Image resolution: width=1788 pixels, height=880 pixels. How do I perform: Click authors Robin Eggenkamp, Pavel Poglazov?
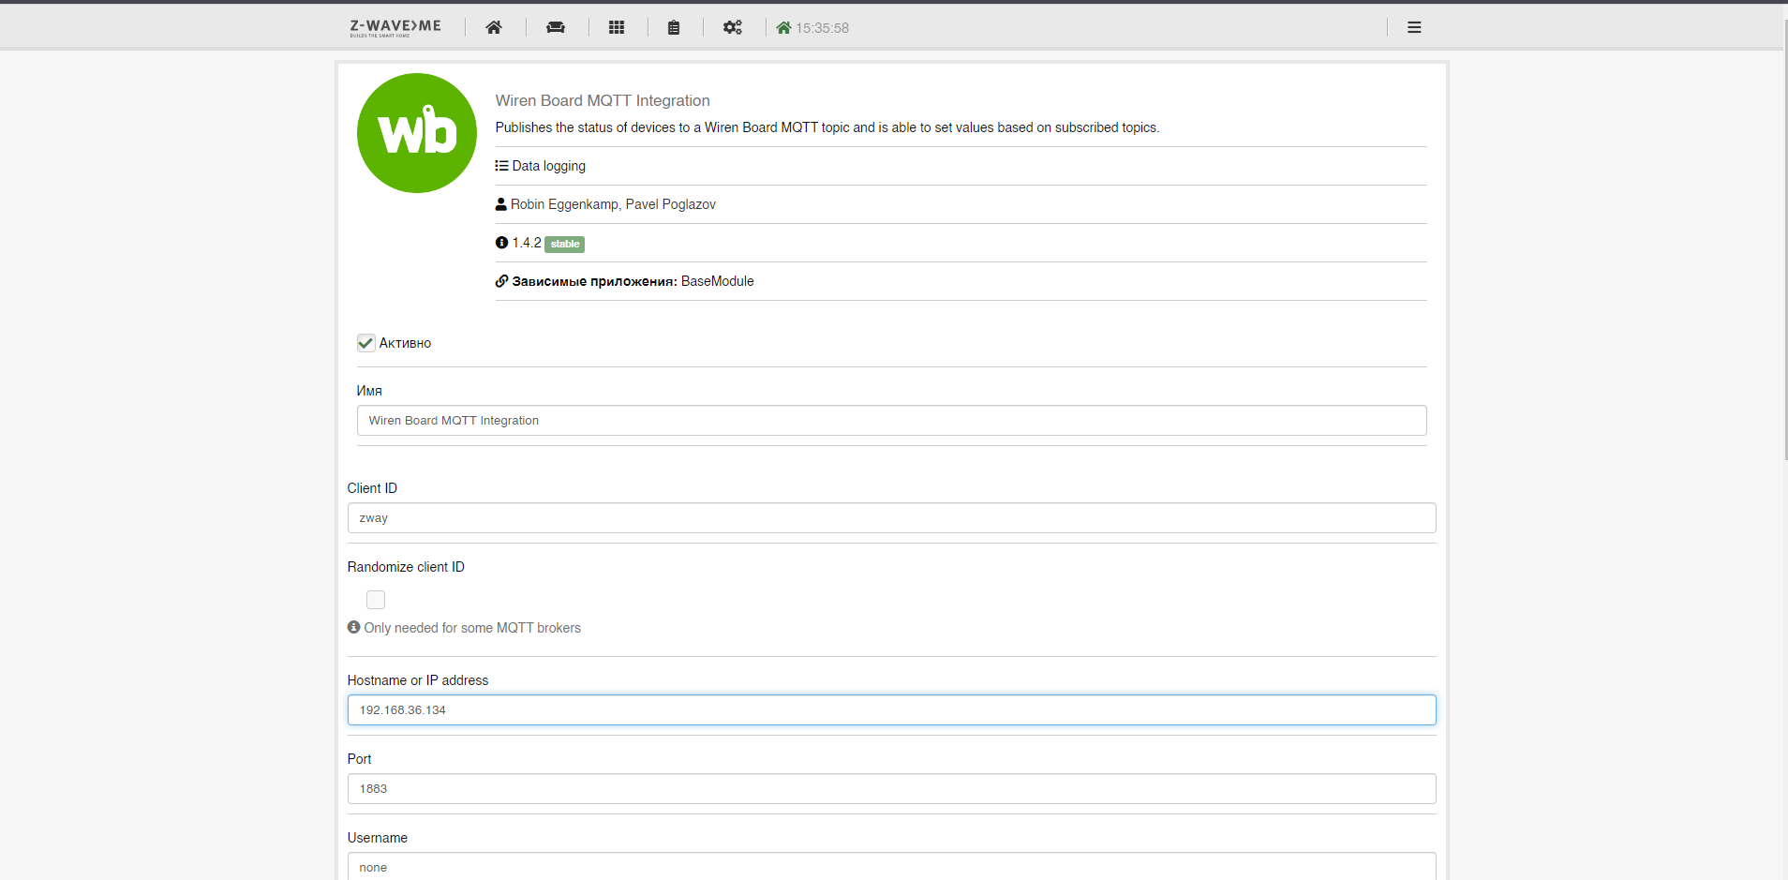click(613, 204)
